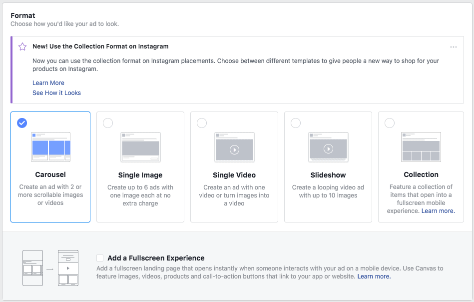Open the Learn More link in banner
The width and height of the screenshot is (474, 302).
(x=48, y=83)
